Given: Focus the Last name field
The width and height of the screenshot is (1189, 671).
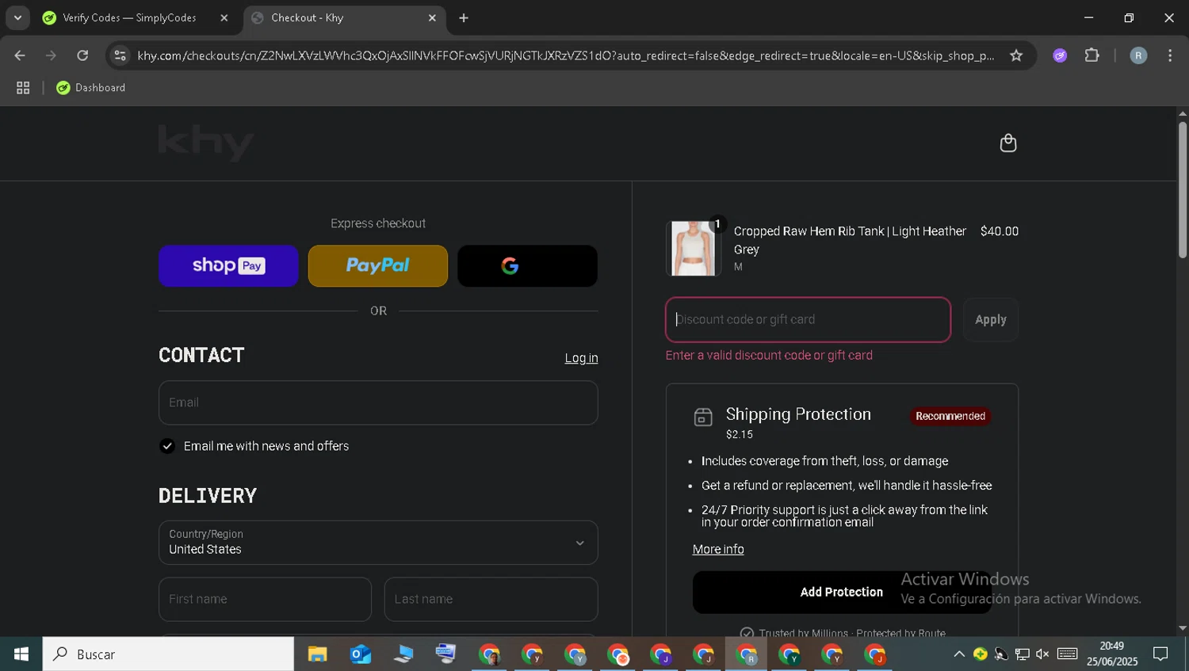Looking at the screenshot, I should 491,599.
